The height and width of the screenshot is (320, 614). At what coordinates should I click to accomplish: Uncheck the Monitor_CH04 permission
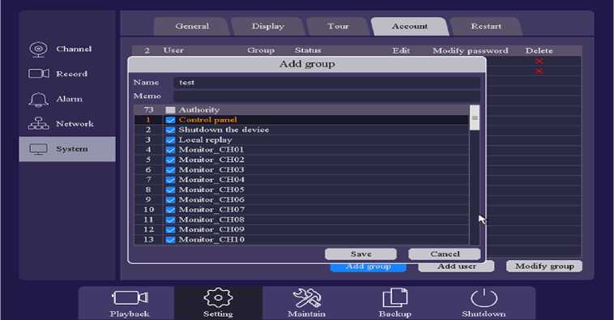(x=170, y=180)
